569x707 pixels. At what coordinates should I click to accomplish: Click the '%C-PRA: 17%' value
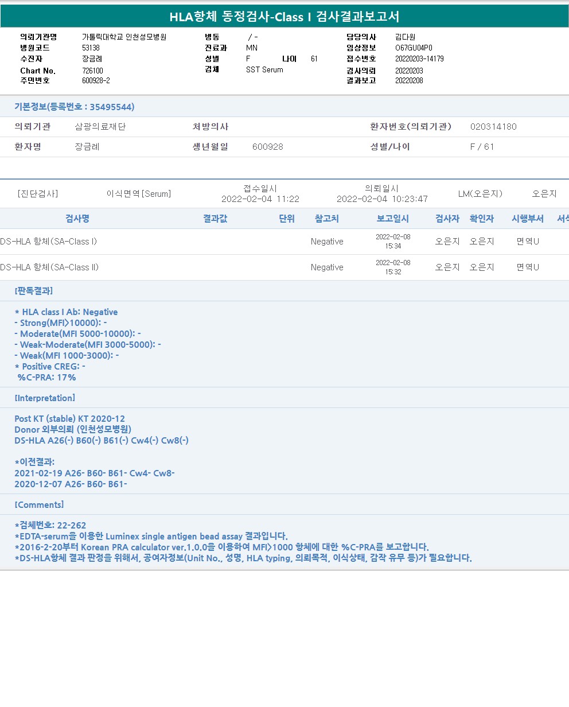[x=47, y=378]
